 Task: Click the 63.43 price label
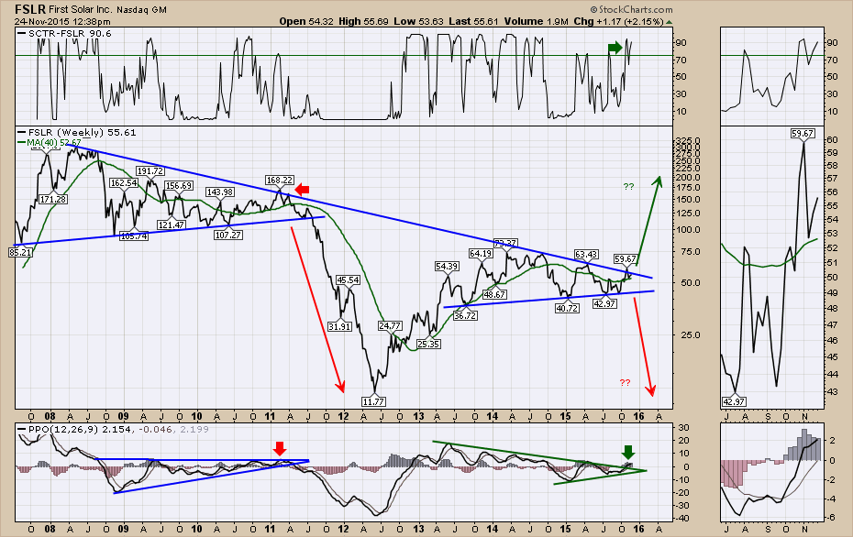click(x=586, y=255)
